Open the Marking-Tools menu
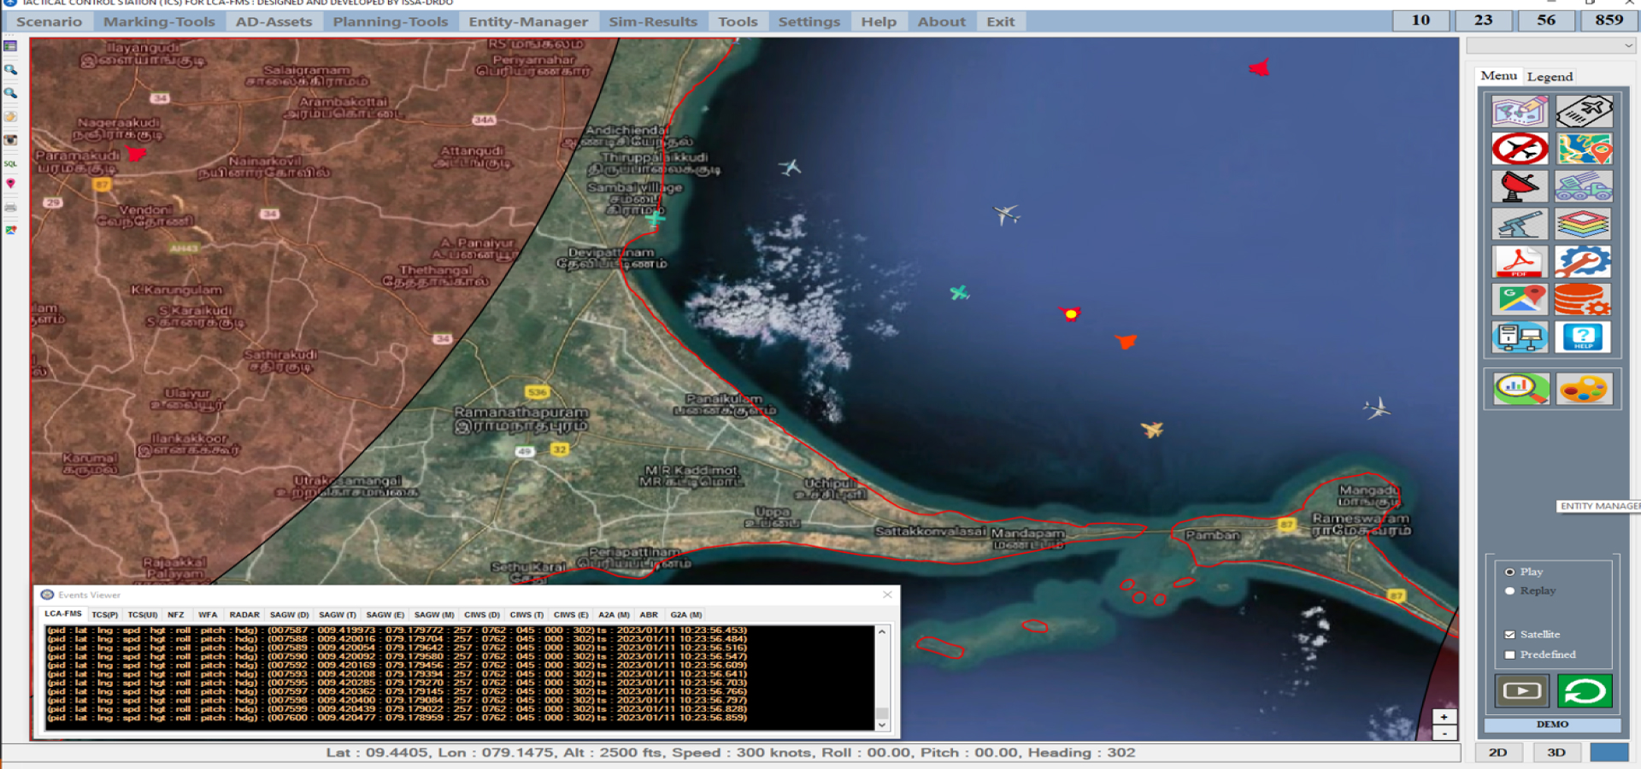 point(159,21)
